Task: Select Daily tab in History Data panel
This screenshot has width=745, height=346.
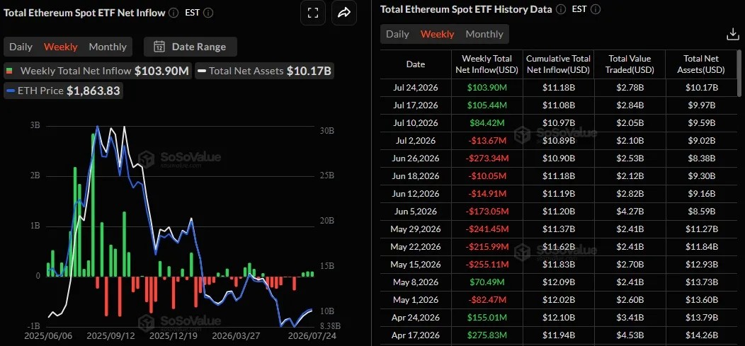Action: point(397,34)
